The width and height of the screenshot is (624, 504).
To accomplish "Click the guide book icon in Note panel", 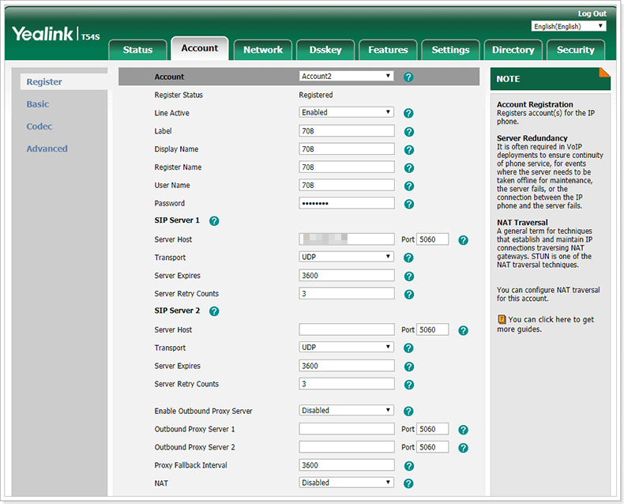I will tap(502, 319).
